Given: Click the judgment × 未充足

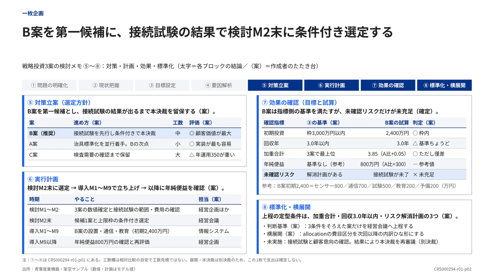Looking at the screenshot, I should pos(424,175).
